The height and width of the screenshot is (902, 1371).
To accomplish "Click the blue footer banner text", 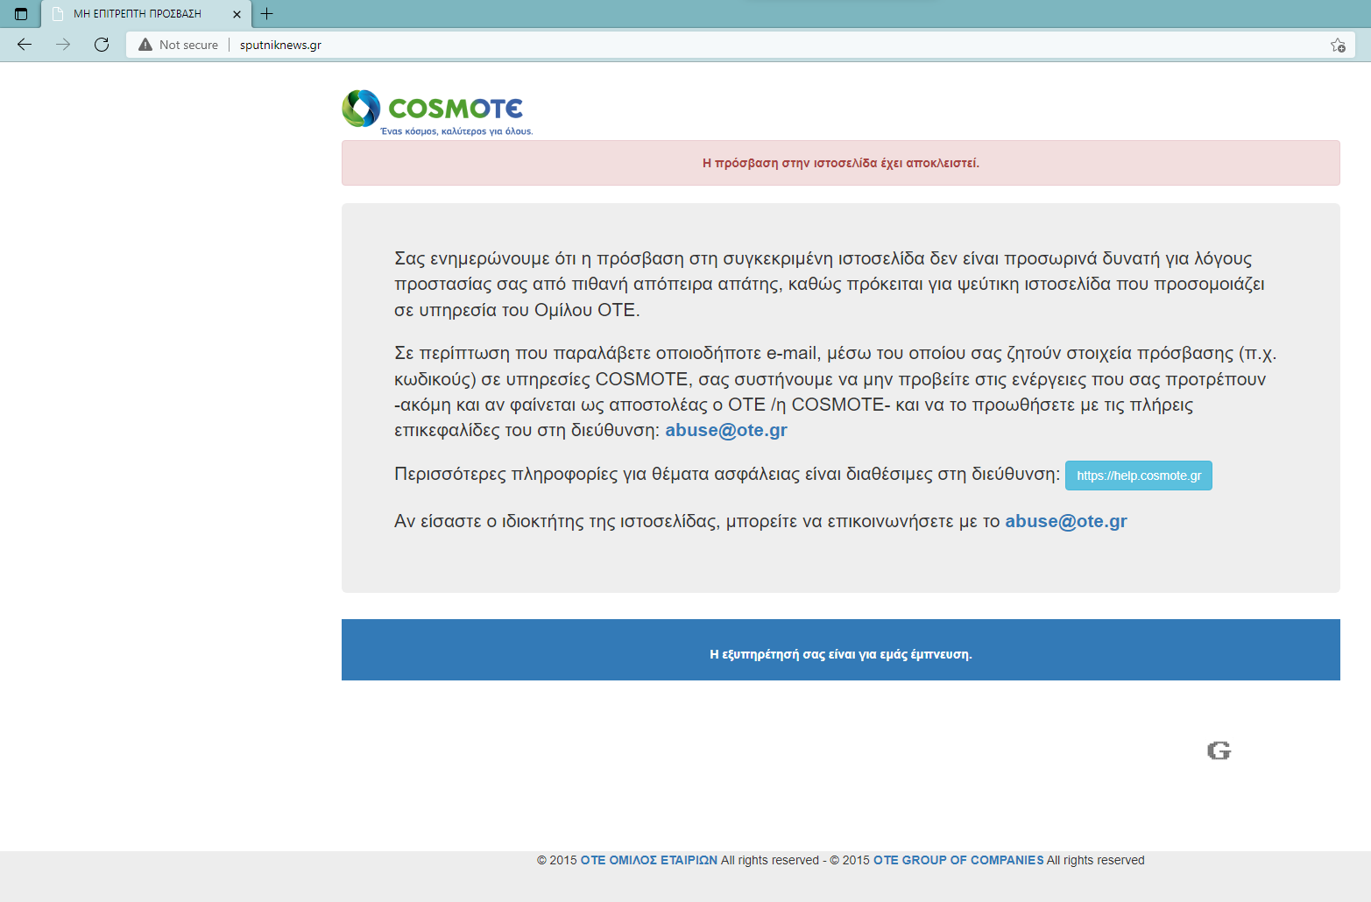I will click(841, 654).
